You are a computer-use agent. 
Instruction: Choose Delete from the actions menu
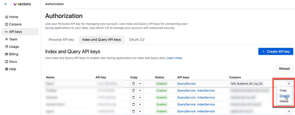tap(284, 101)
